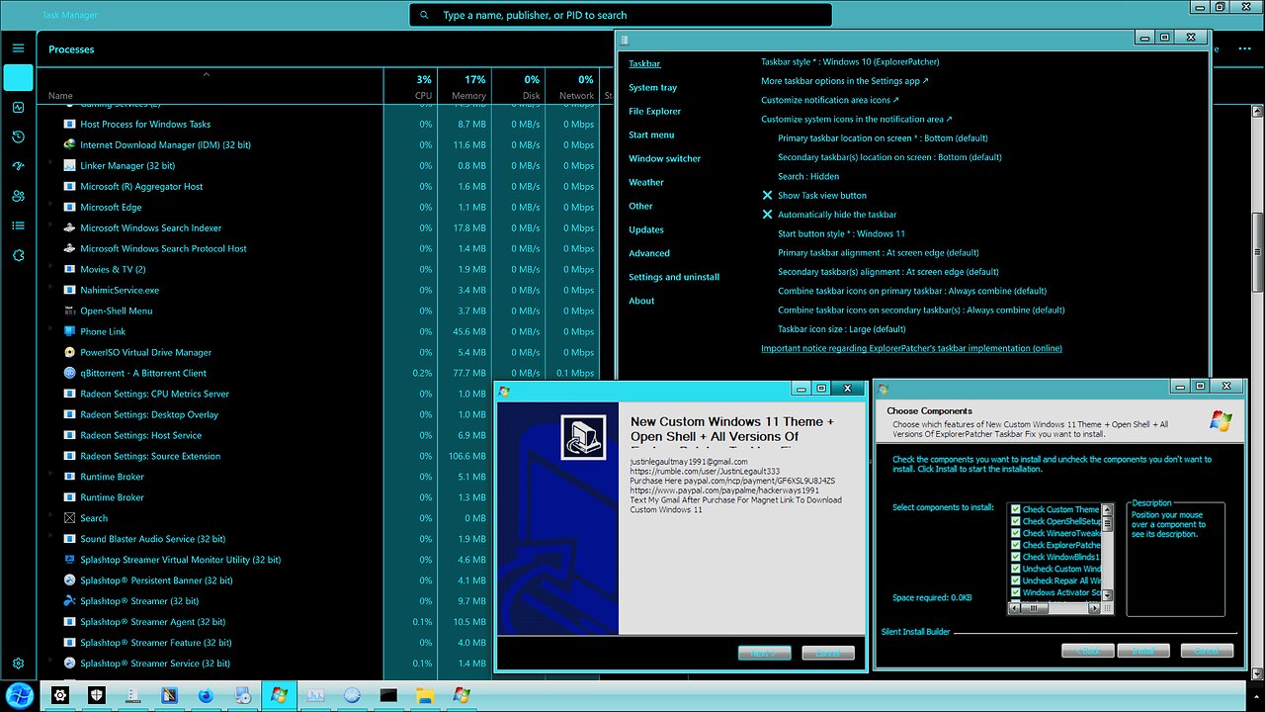Click the Phone Link process icon
The image size is (1265, 712).
point(69,331)
